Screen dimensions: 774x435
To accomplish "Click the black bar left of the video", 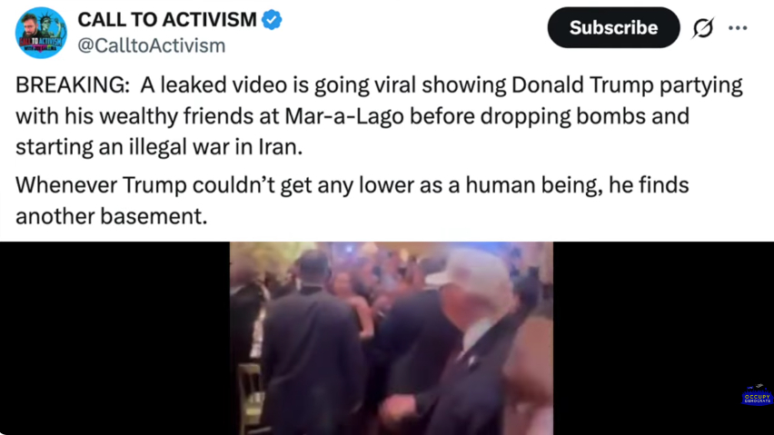I will pos(115,339).
